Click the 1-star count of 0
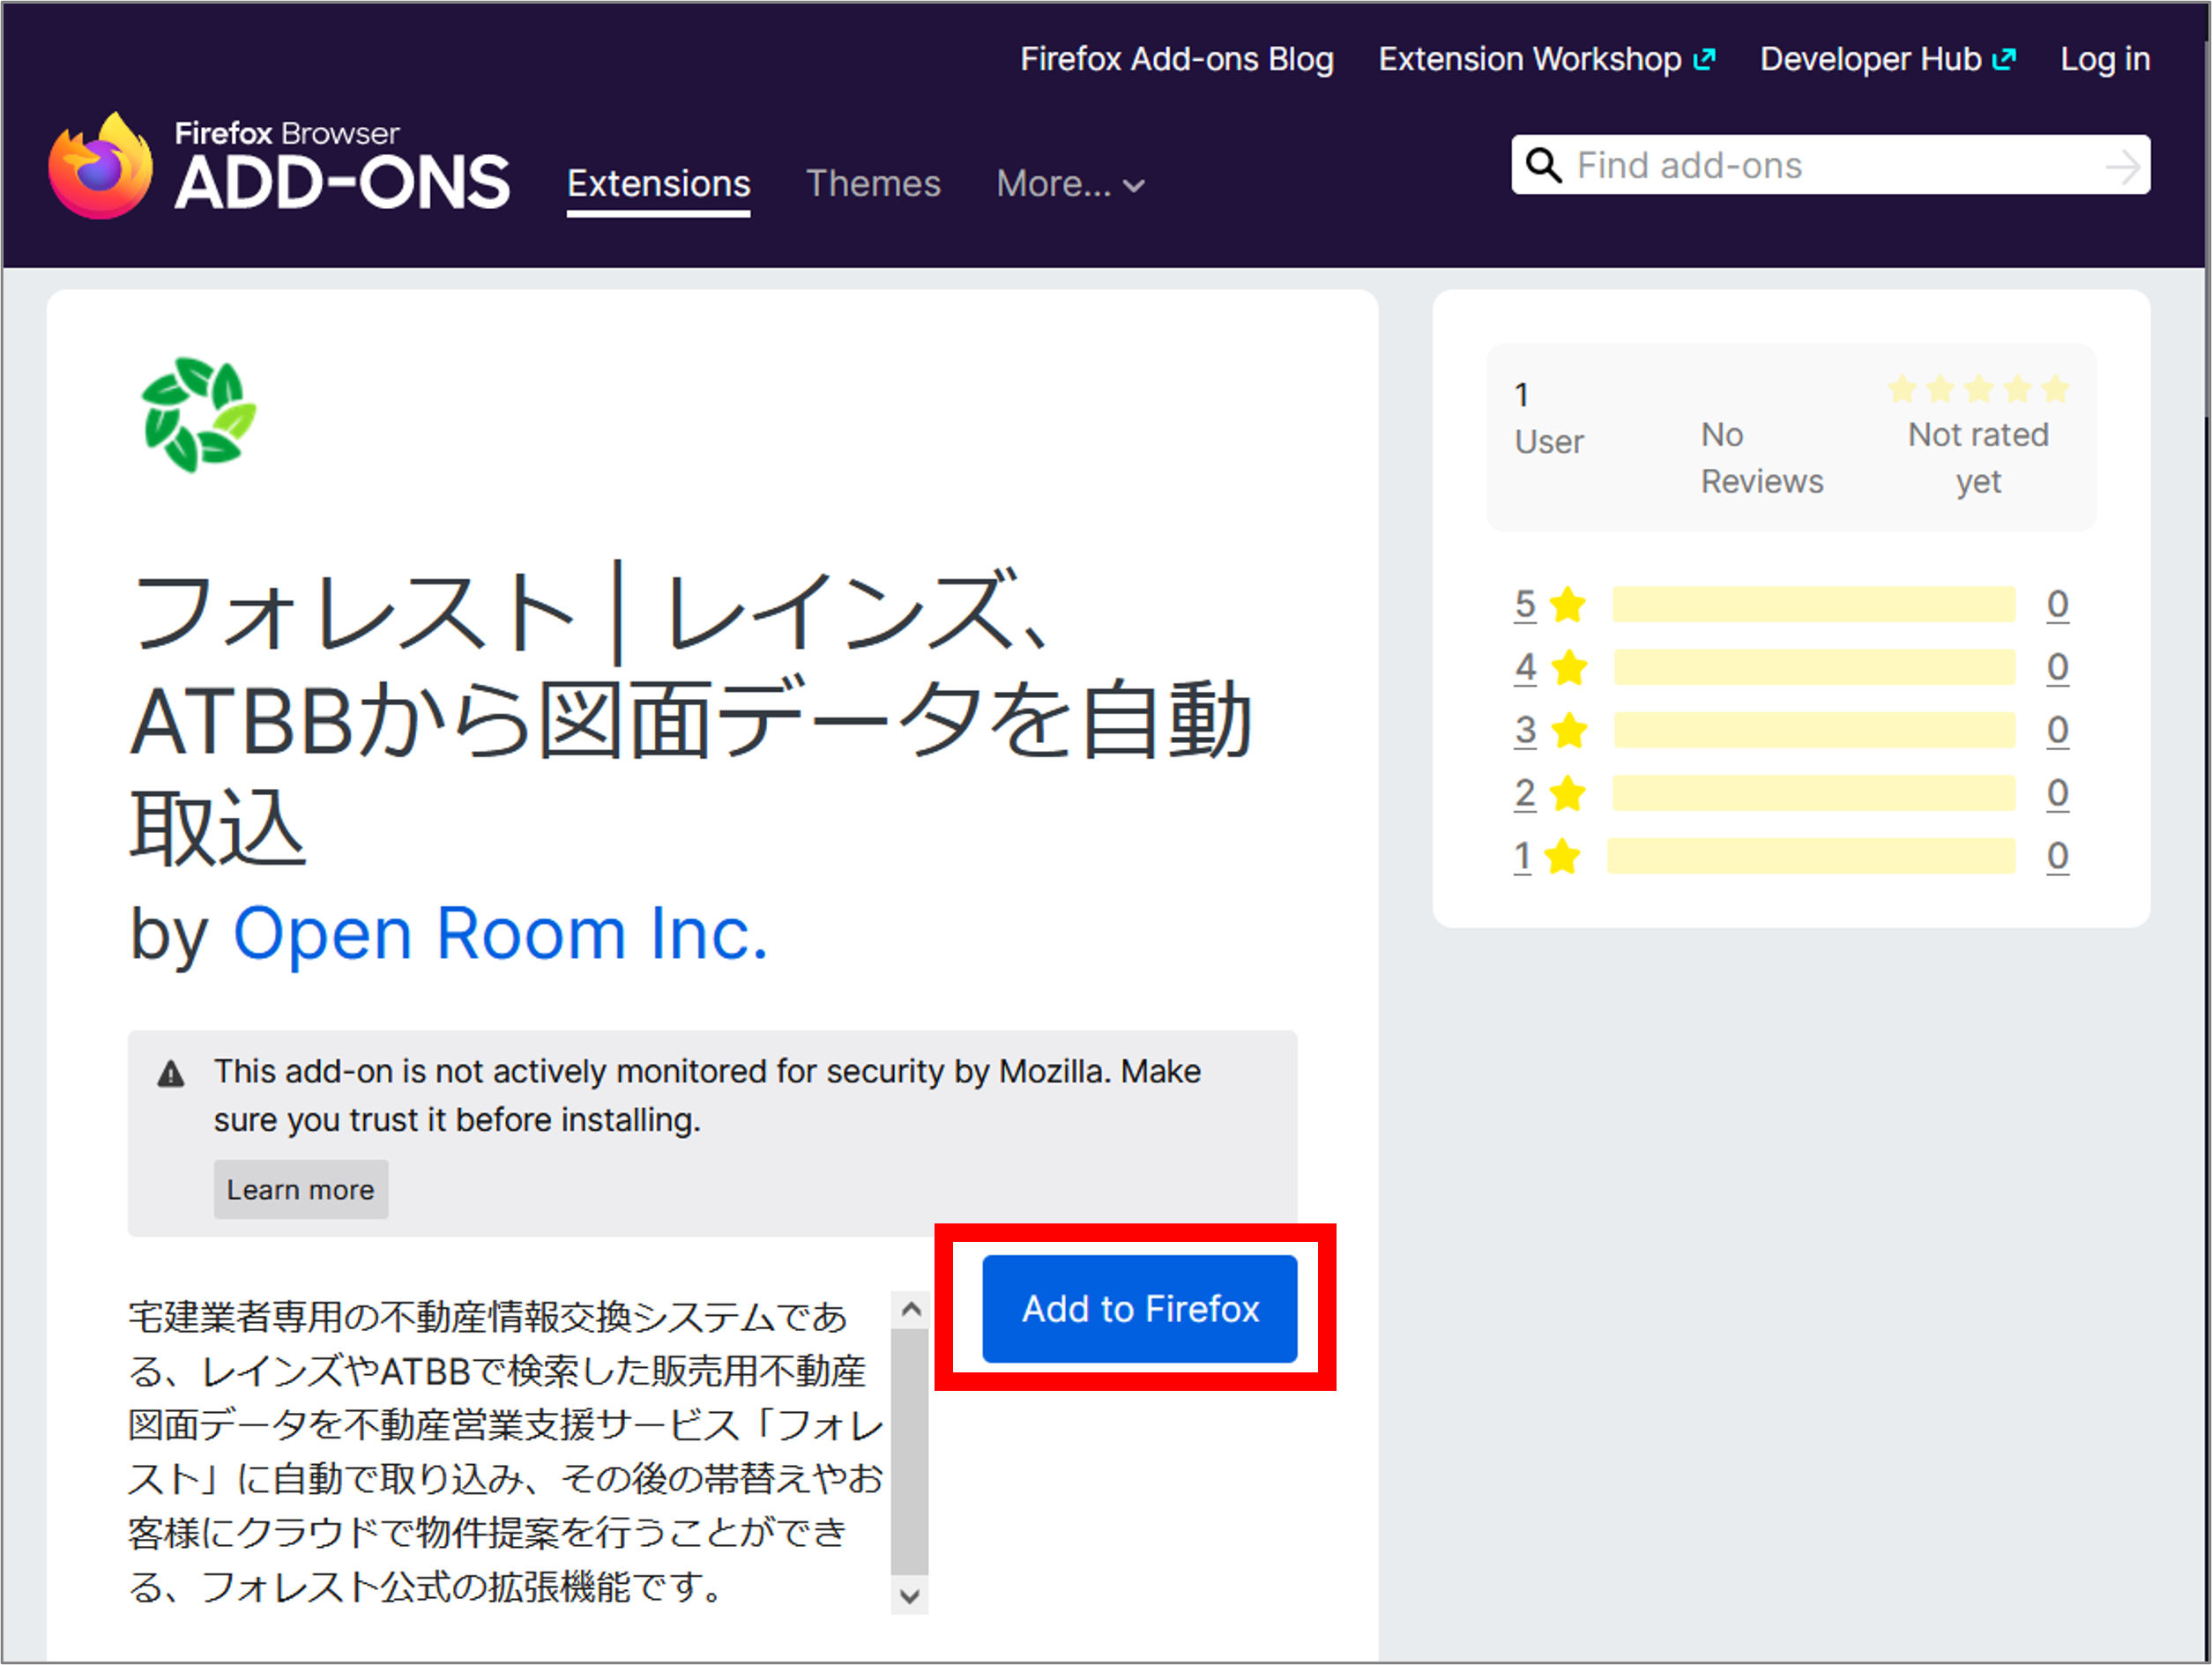 (2057, 856)
